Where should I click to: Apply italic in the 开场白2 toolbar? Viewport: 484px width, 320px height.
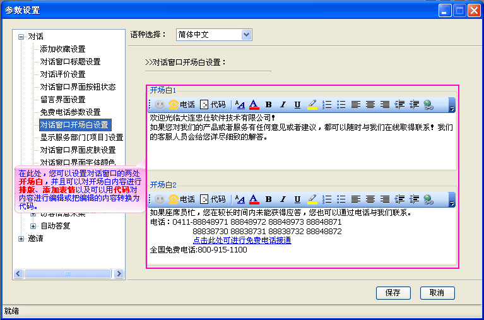click(x=283, y=199)
